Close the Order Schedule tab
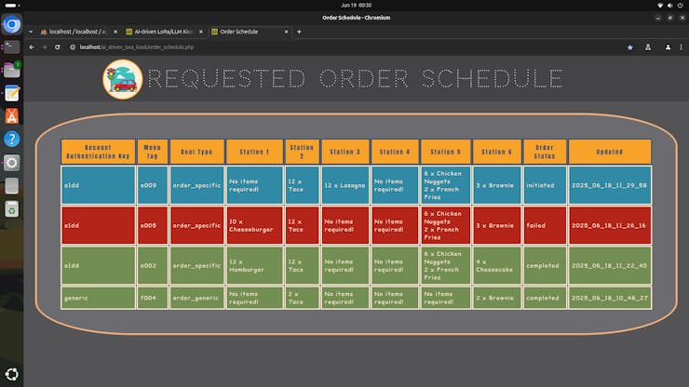Image resolution: width=689 pixels, height=387 pixels. (x=287, y=32)
